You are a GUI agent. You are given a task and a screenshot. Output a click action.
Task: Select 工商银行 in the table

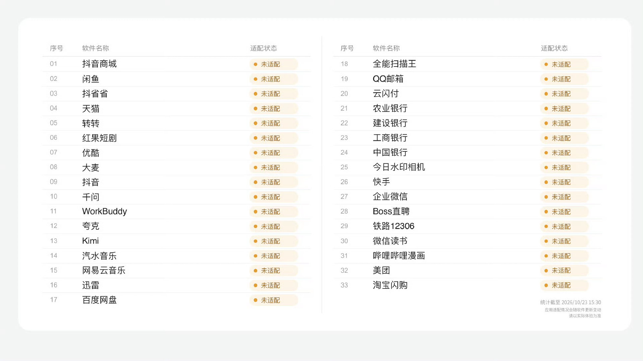(x=390, y=138)
